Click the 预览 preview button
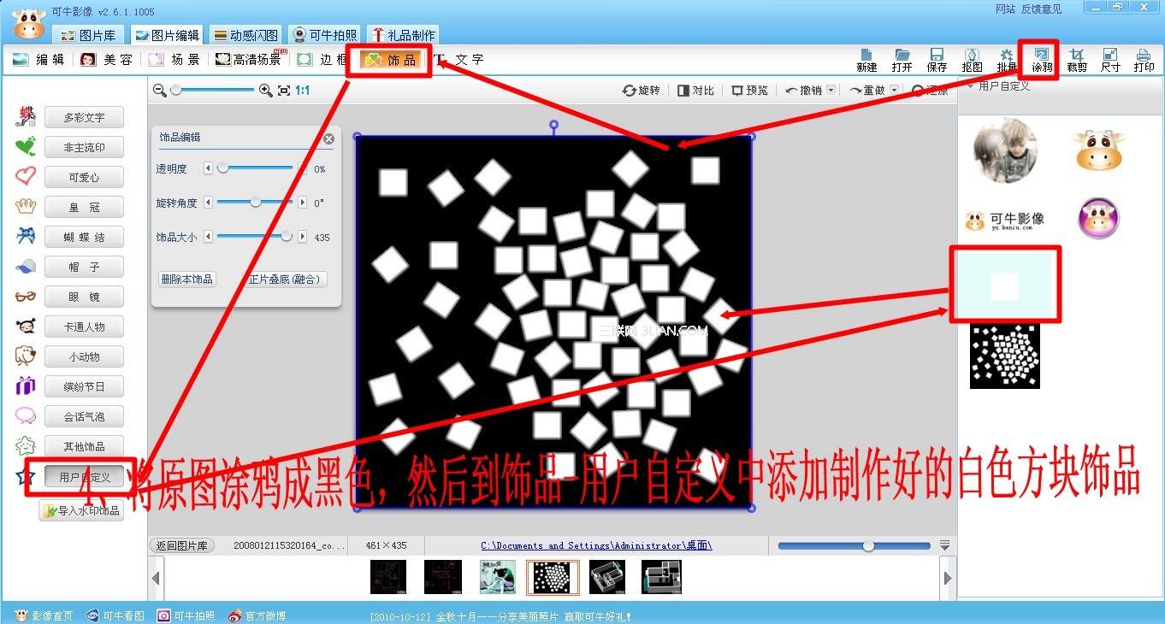This screenshot has height=624, width=1165. (749, 90)
